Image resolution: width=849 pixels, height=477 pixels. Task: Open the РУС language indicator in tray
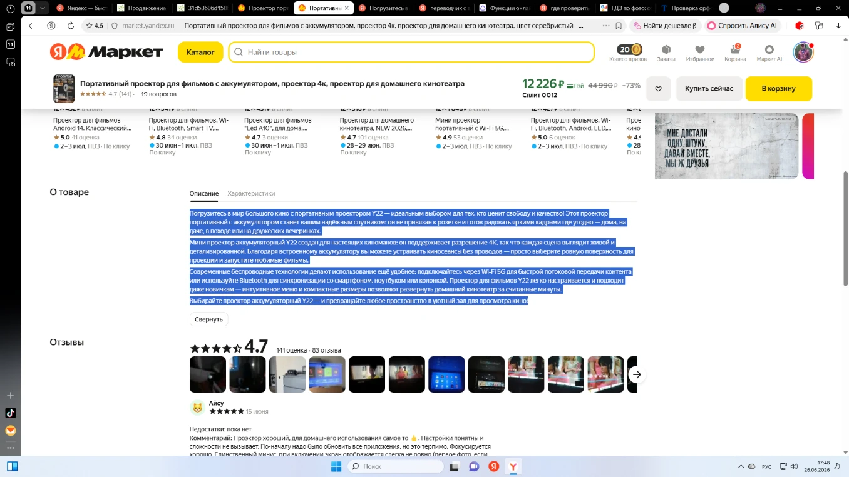766,467
